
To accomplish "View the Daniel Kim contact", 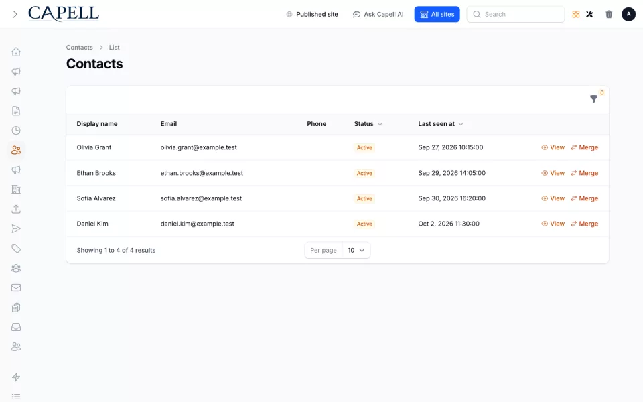I will [553, 224].
